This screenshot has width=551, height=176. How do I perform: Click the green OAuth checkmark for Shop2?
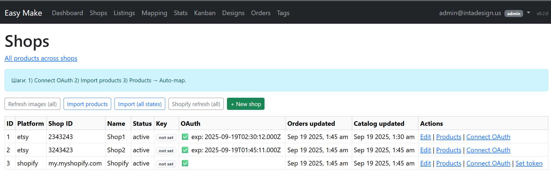tap(185, 150)
